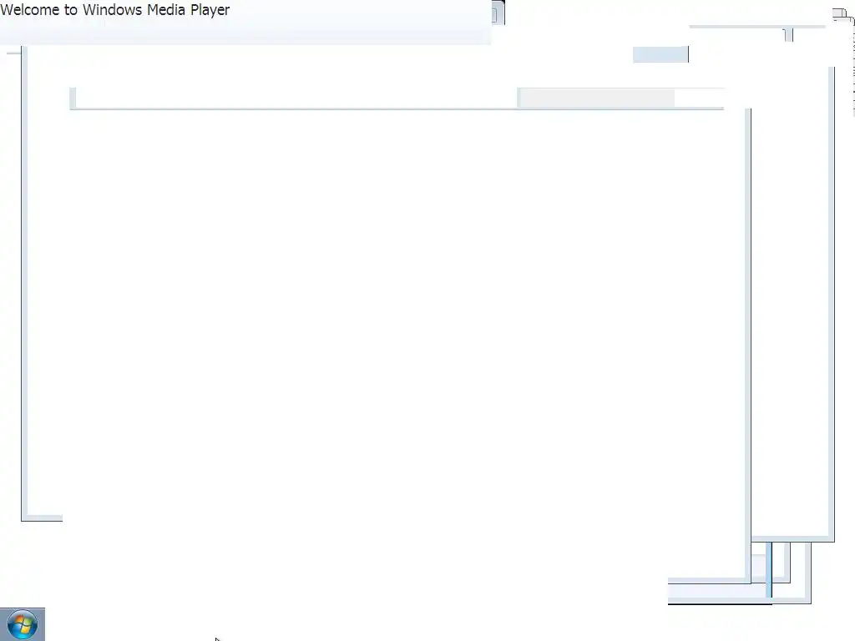Click the 'Welcome to Windows Media Player' title
This screenshot has height=641, width=855.
coord(115,10)
